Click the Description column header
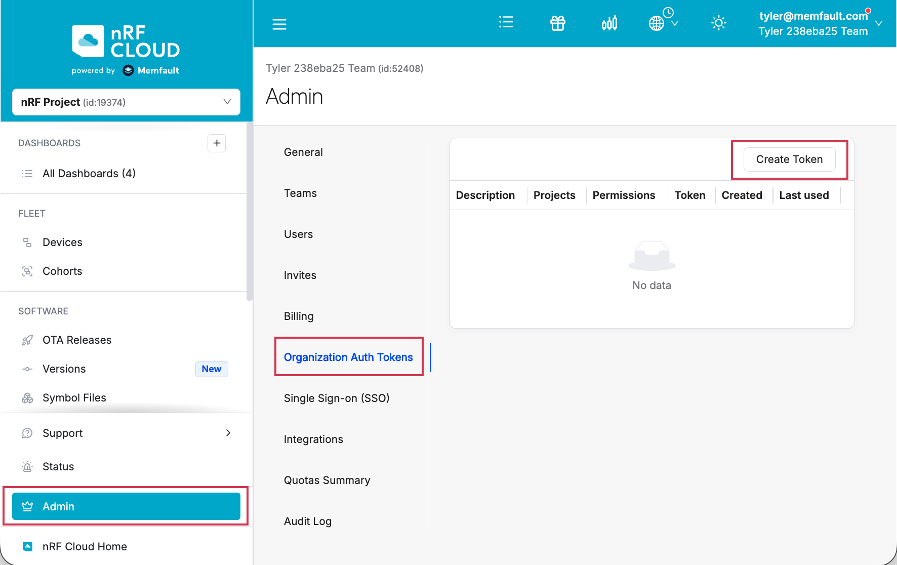Viewport: 897px width, 565px height. (x=485, y=195)
